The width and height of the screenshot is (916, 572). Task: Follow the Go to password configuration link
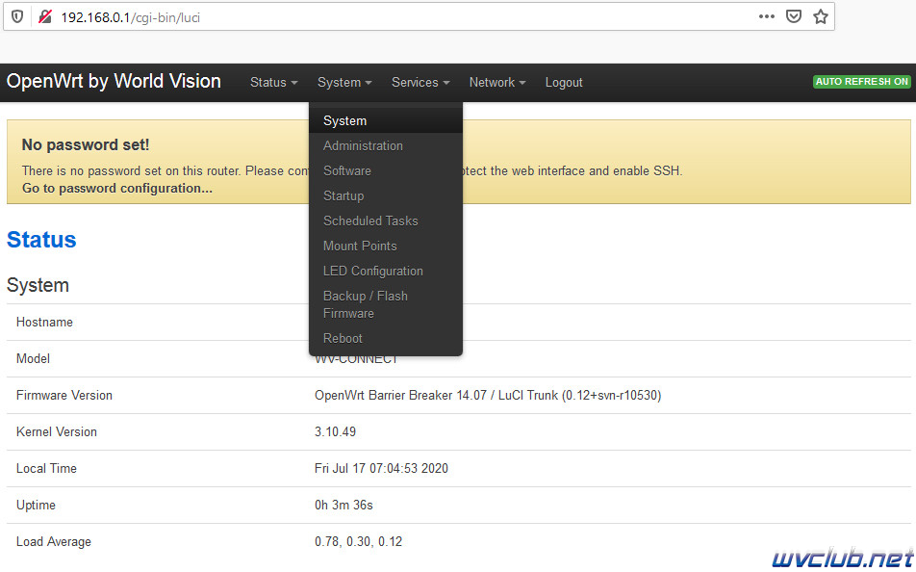(x=116, y=189)
